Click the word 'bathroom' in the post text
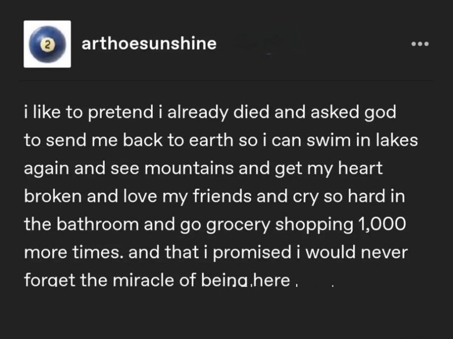The height and width of the screenshot is (339, 453). coord(97,224)
